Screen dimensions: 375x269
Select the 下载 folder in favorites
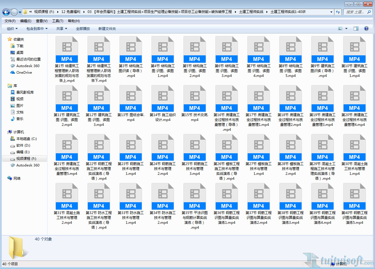(20, 46)
